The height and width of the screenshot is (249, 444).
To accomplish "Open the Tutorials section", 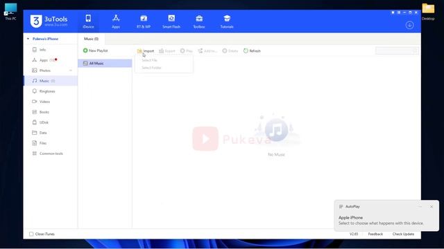I will click(227, 21).
